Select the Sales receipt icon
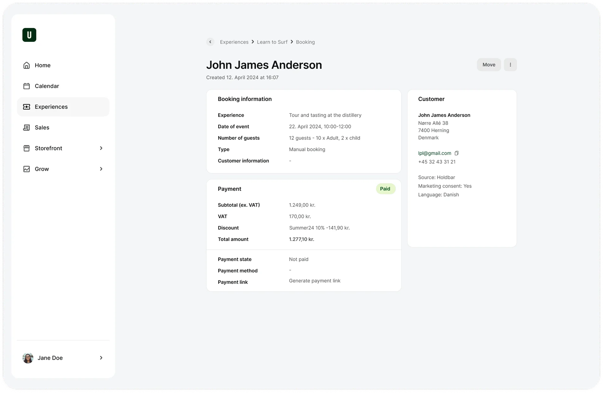Viewport: 603px width, 393px height. [x=27, y=127]
